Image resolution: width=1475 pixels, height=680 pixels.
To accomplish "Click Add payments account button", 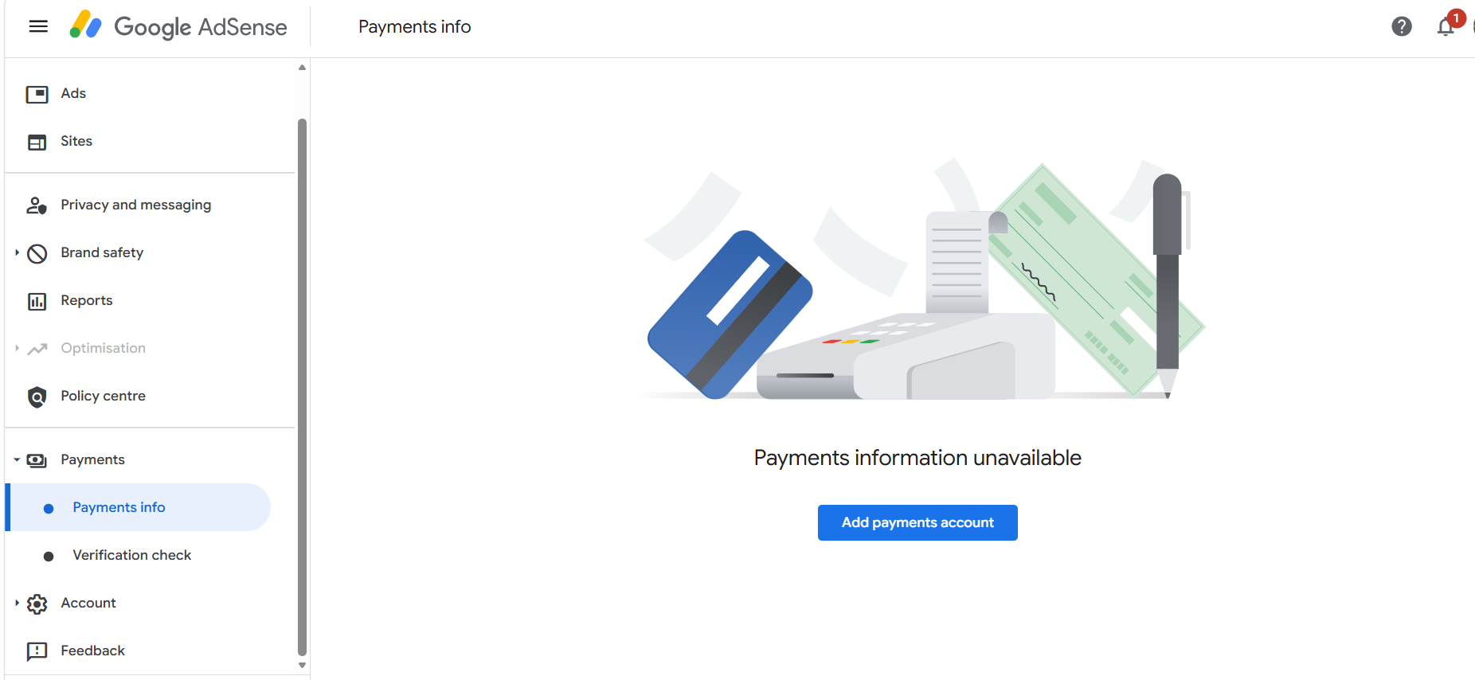I will point(917,522).
